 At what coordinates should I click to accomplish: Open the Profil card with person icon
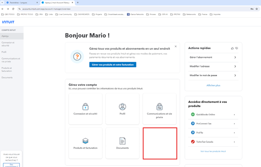point(122,109)
